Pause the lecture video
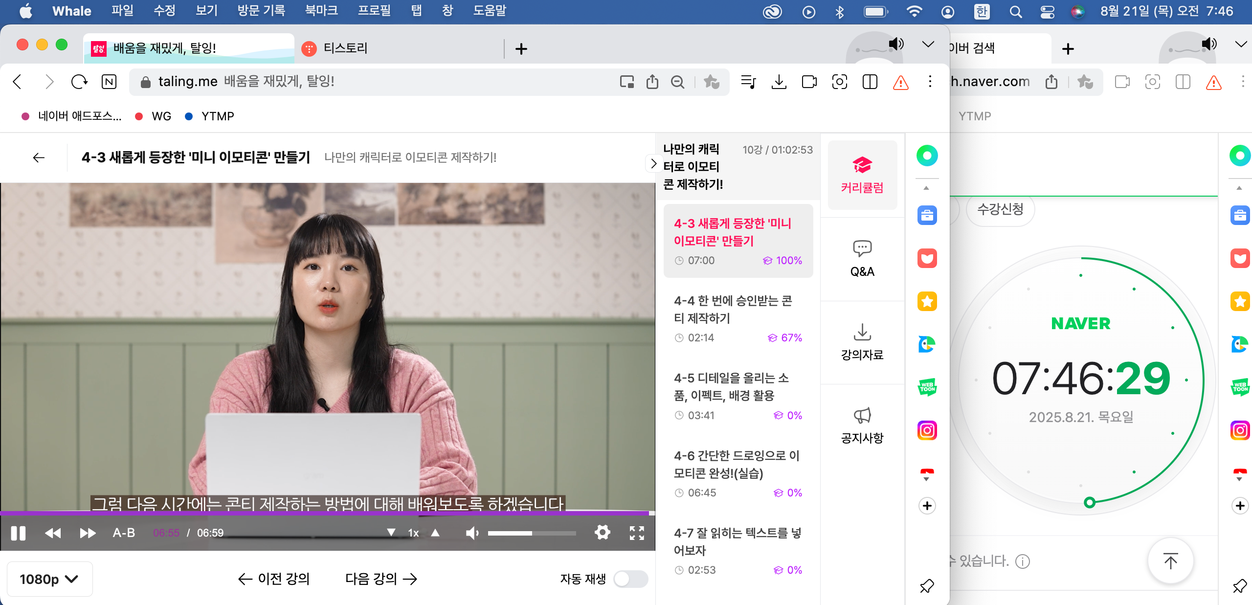Screen dimensions: 1252x605 [18, 533]
